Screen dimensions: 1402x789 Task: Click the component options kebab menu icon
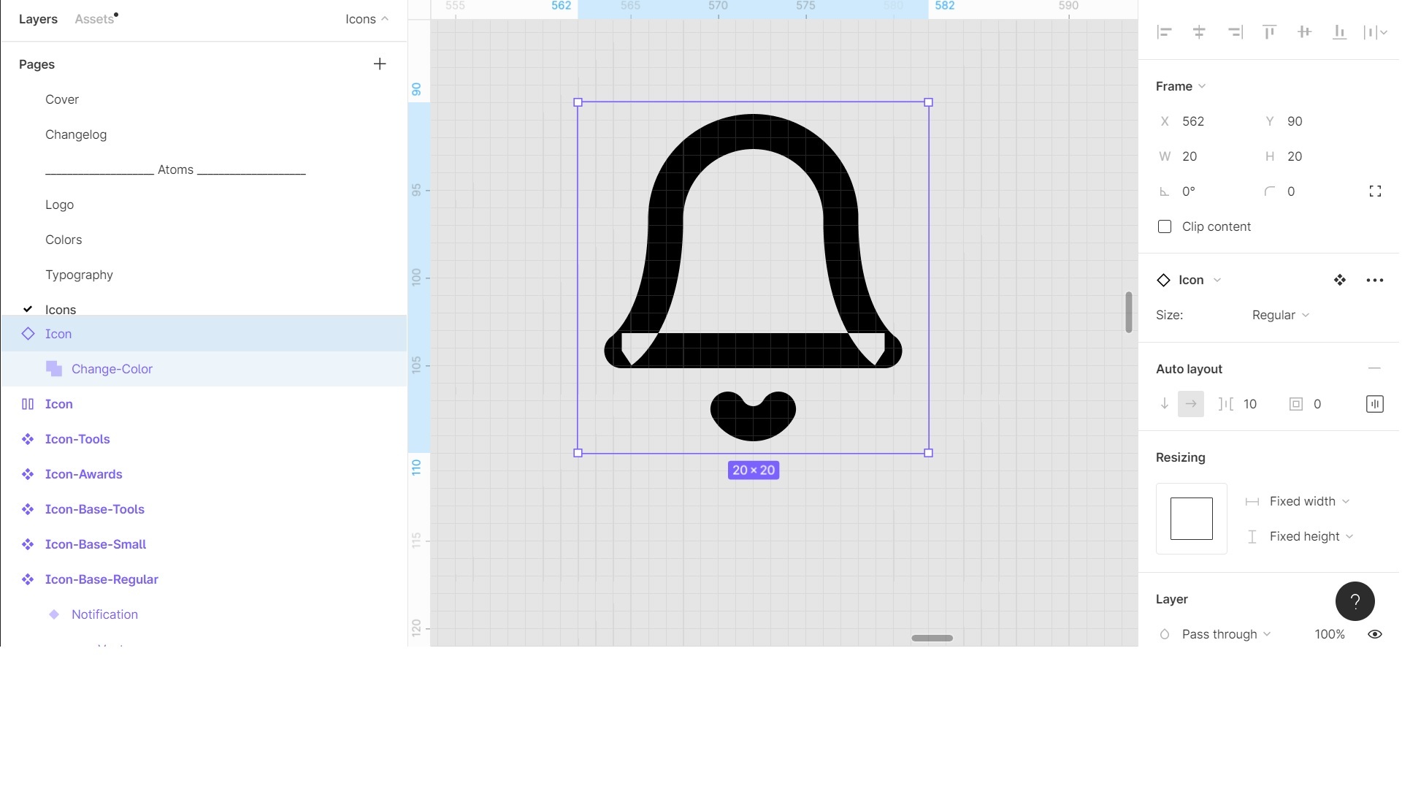click(1376, 281)
